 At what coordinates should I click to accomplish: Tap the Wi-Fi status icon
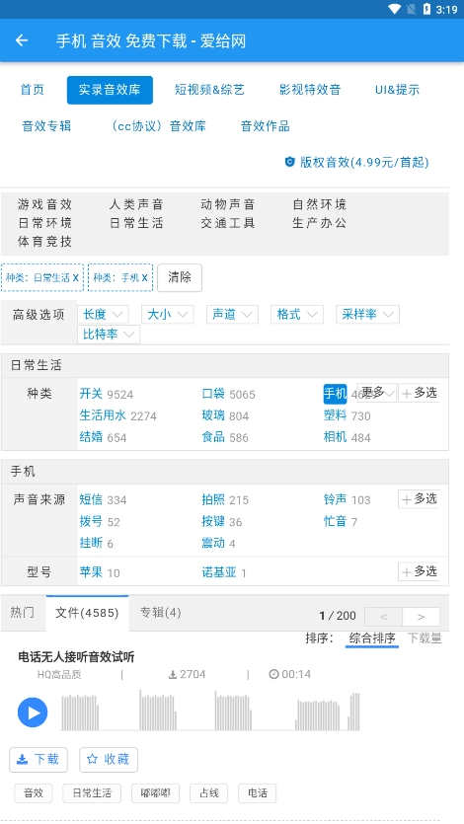pos(395,9)
